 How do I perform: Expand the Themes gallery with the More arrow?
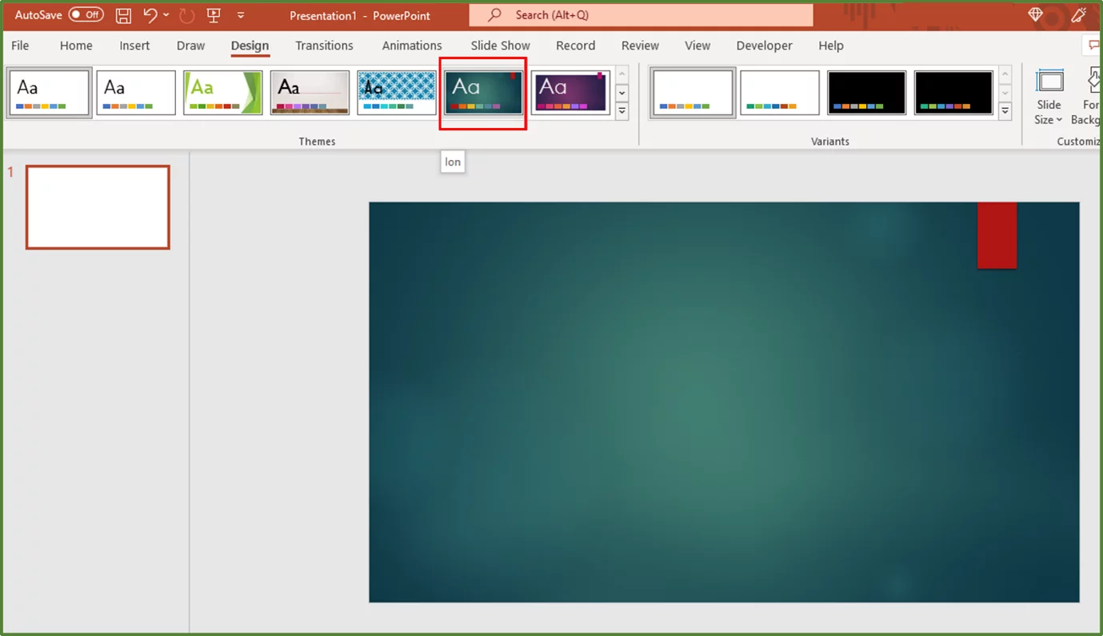(x=621, y=111)
